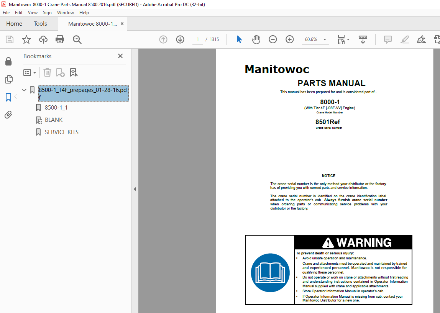Open the Sign menu

(47, 13)
